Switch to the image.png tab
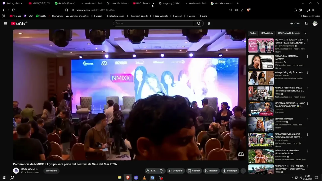This screenshot has height=181, width=322. [170, 3]
